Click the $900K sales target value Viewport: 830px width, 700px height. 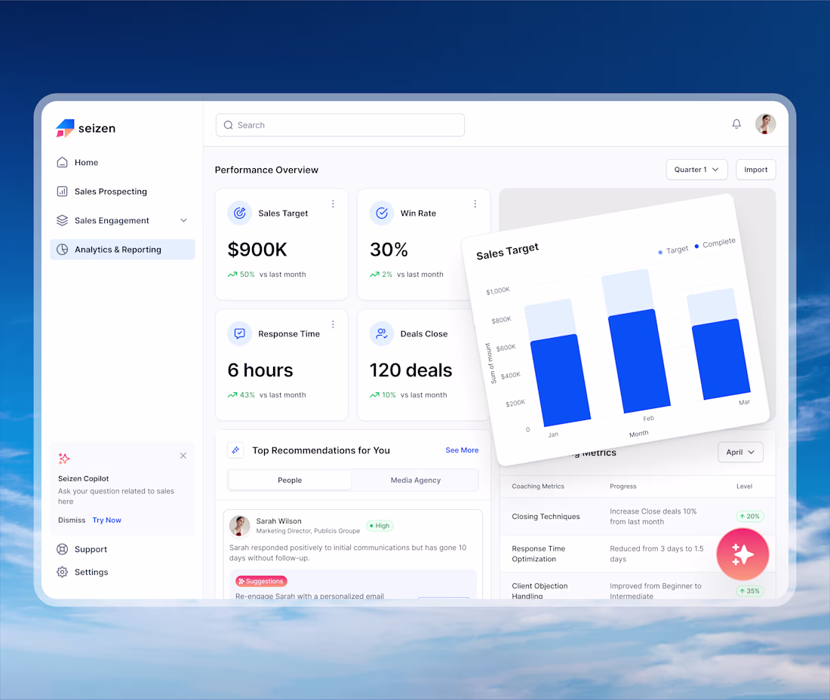(x=257, y=250)
